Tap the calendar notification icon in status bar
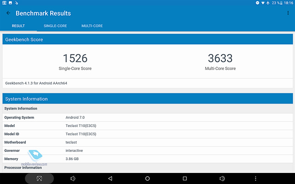The image size is (295, 184). 4,3
